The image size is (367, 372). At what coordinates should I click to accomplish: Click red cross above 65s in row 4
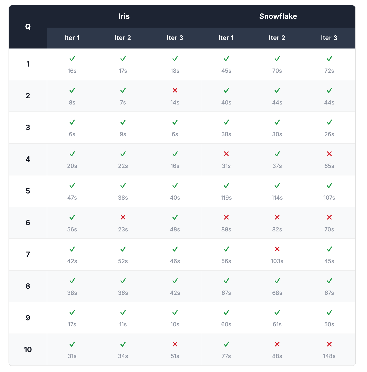(x=329, y=154)
